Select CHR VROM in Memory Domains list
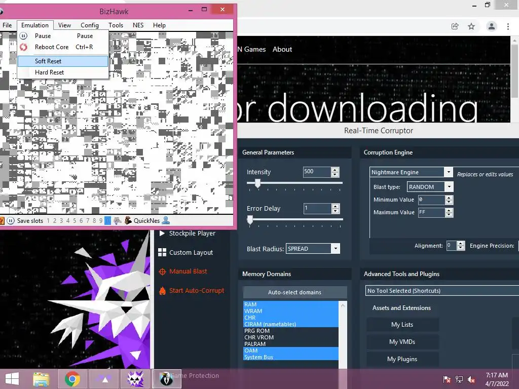The width and height of the screenshot is (519, 389). pos(291,337)
